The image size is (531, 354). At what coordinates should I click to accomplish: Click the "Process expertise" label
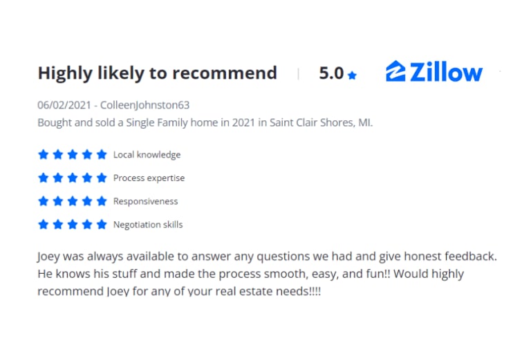(149, 178)
